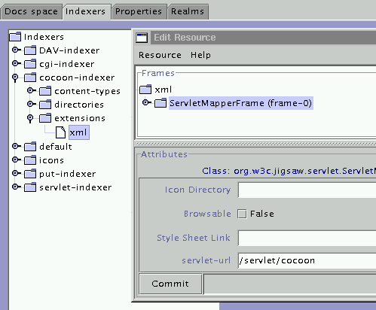Select the xml item under extensions
Viewport: 376px width, 310px height.
(x=79, y=132)
